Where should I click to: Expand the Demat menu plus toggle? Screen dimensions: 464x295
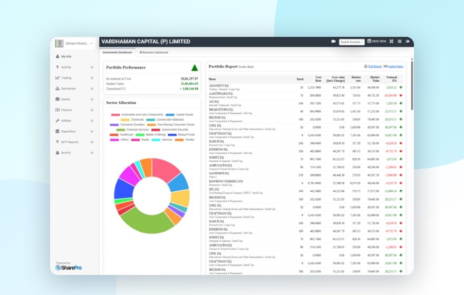92,99
